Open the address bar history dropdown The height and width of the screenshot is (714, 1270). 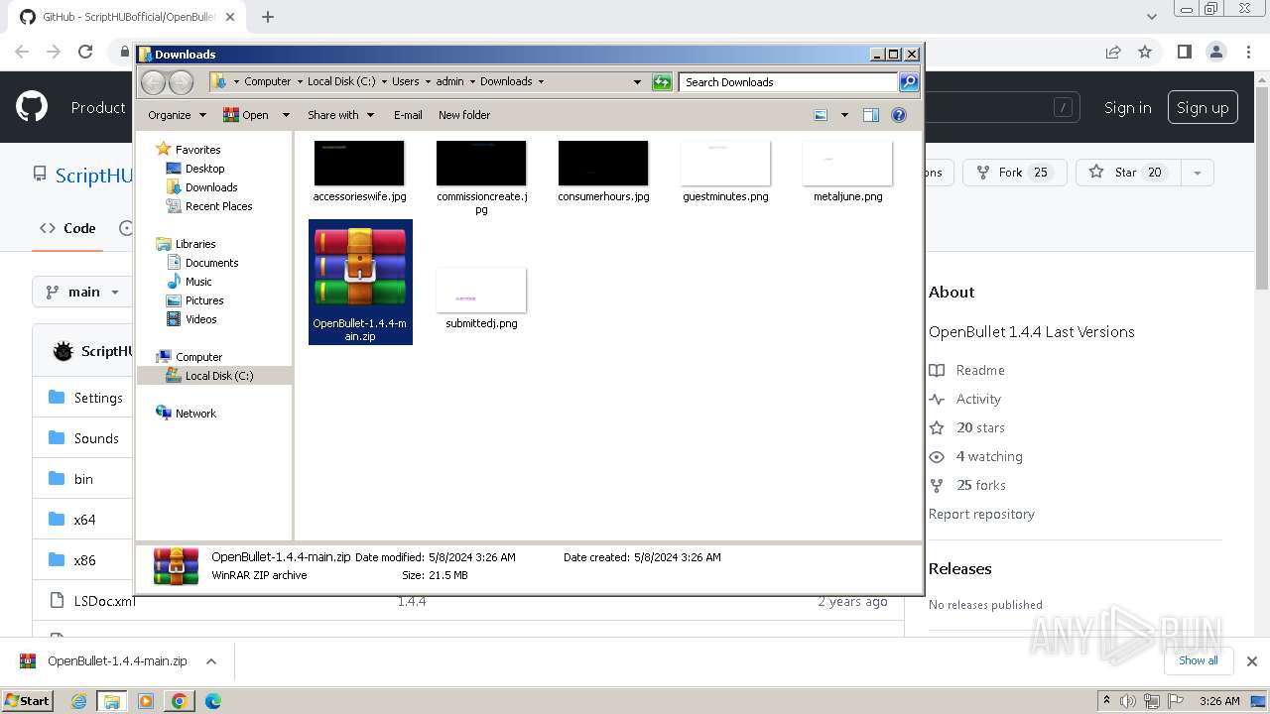pos(637,82)
